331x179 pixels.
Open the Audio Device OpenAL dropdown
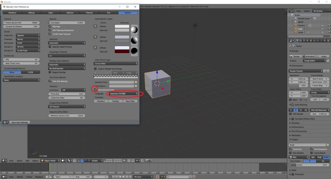(28, 35)
